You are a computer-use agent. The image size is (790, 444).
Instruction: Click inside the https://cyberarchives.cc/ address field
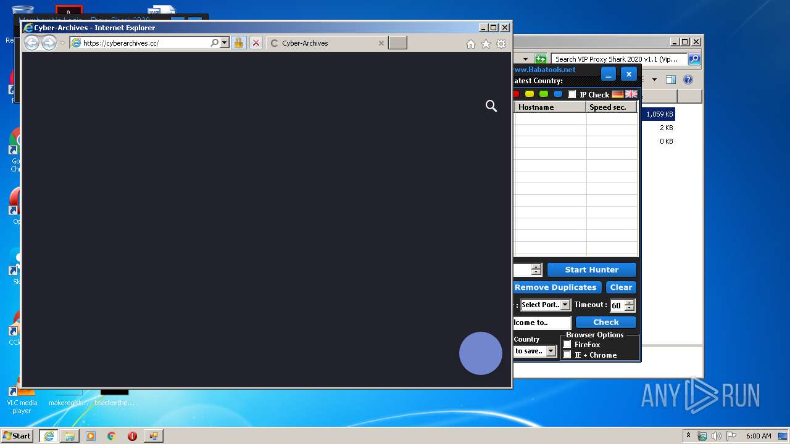point(145,43)
